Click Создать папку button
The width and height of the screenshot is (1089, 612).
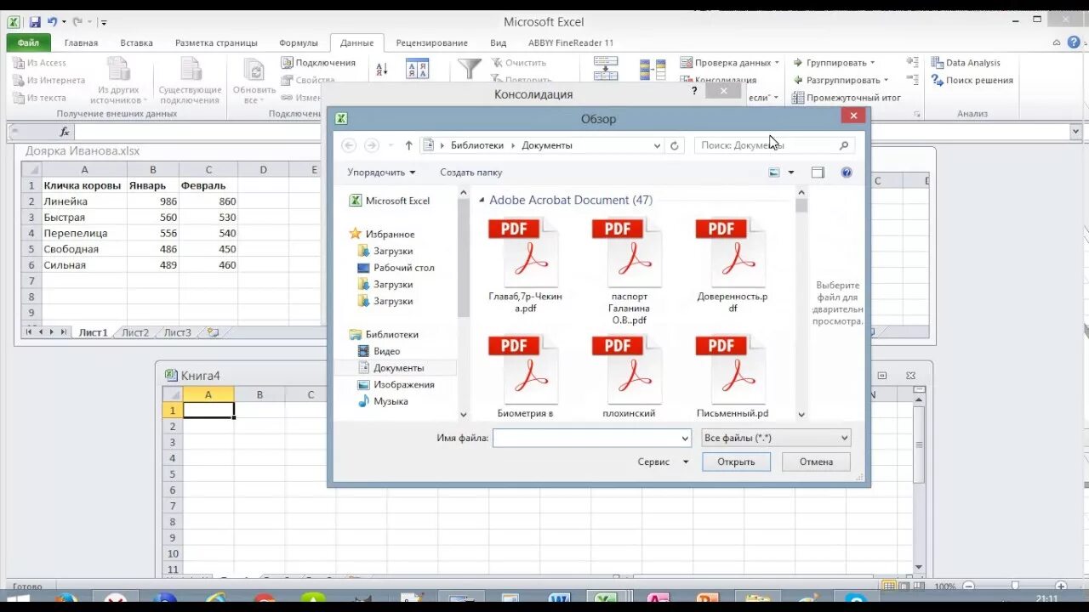pyautogui.click(x=471, y=173)
